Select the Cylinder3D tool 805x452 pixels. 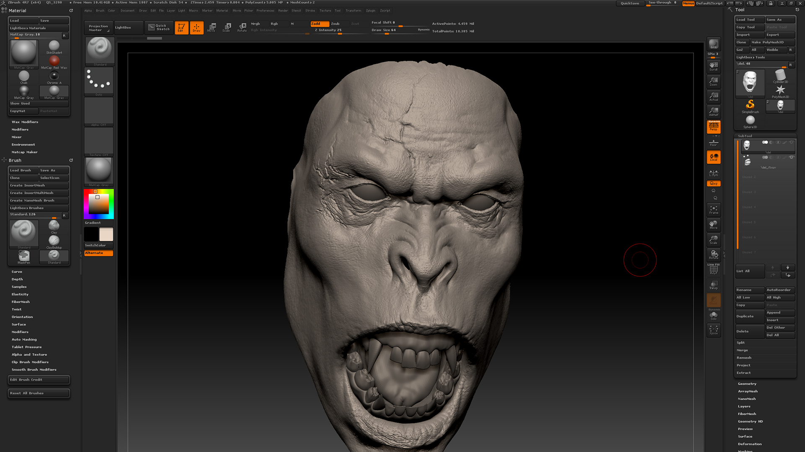[x=780, y=76]
